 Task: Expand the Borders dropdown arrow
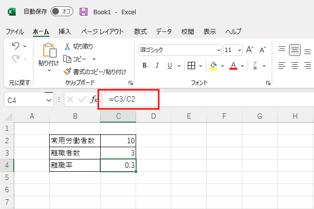(200, 66)
